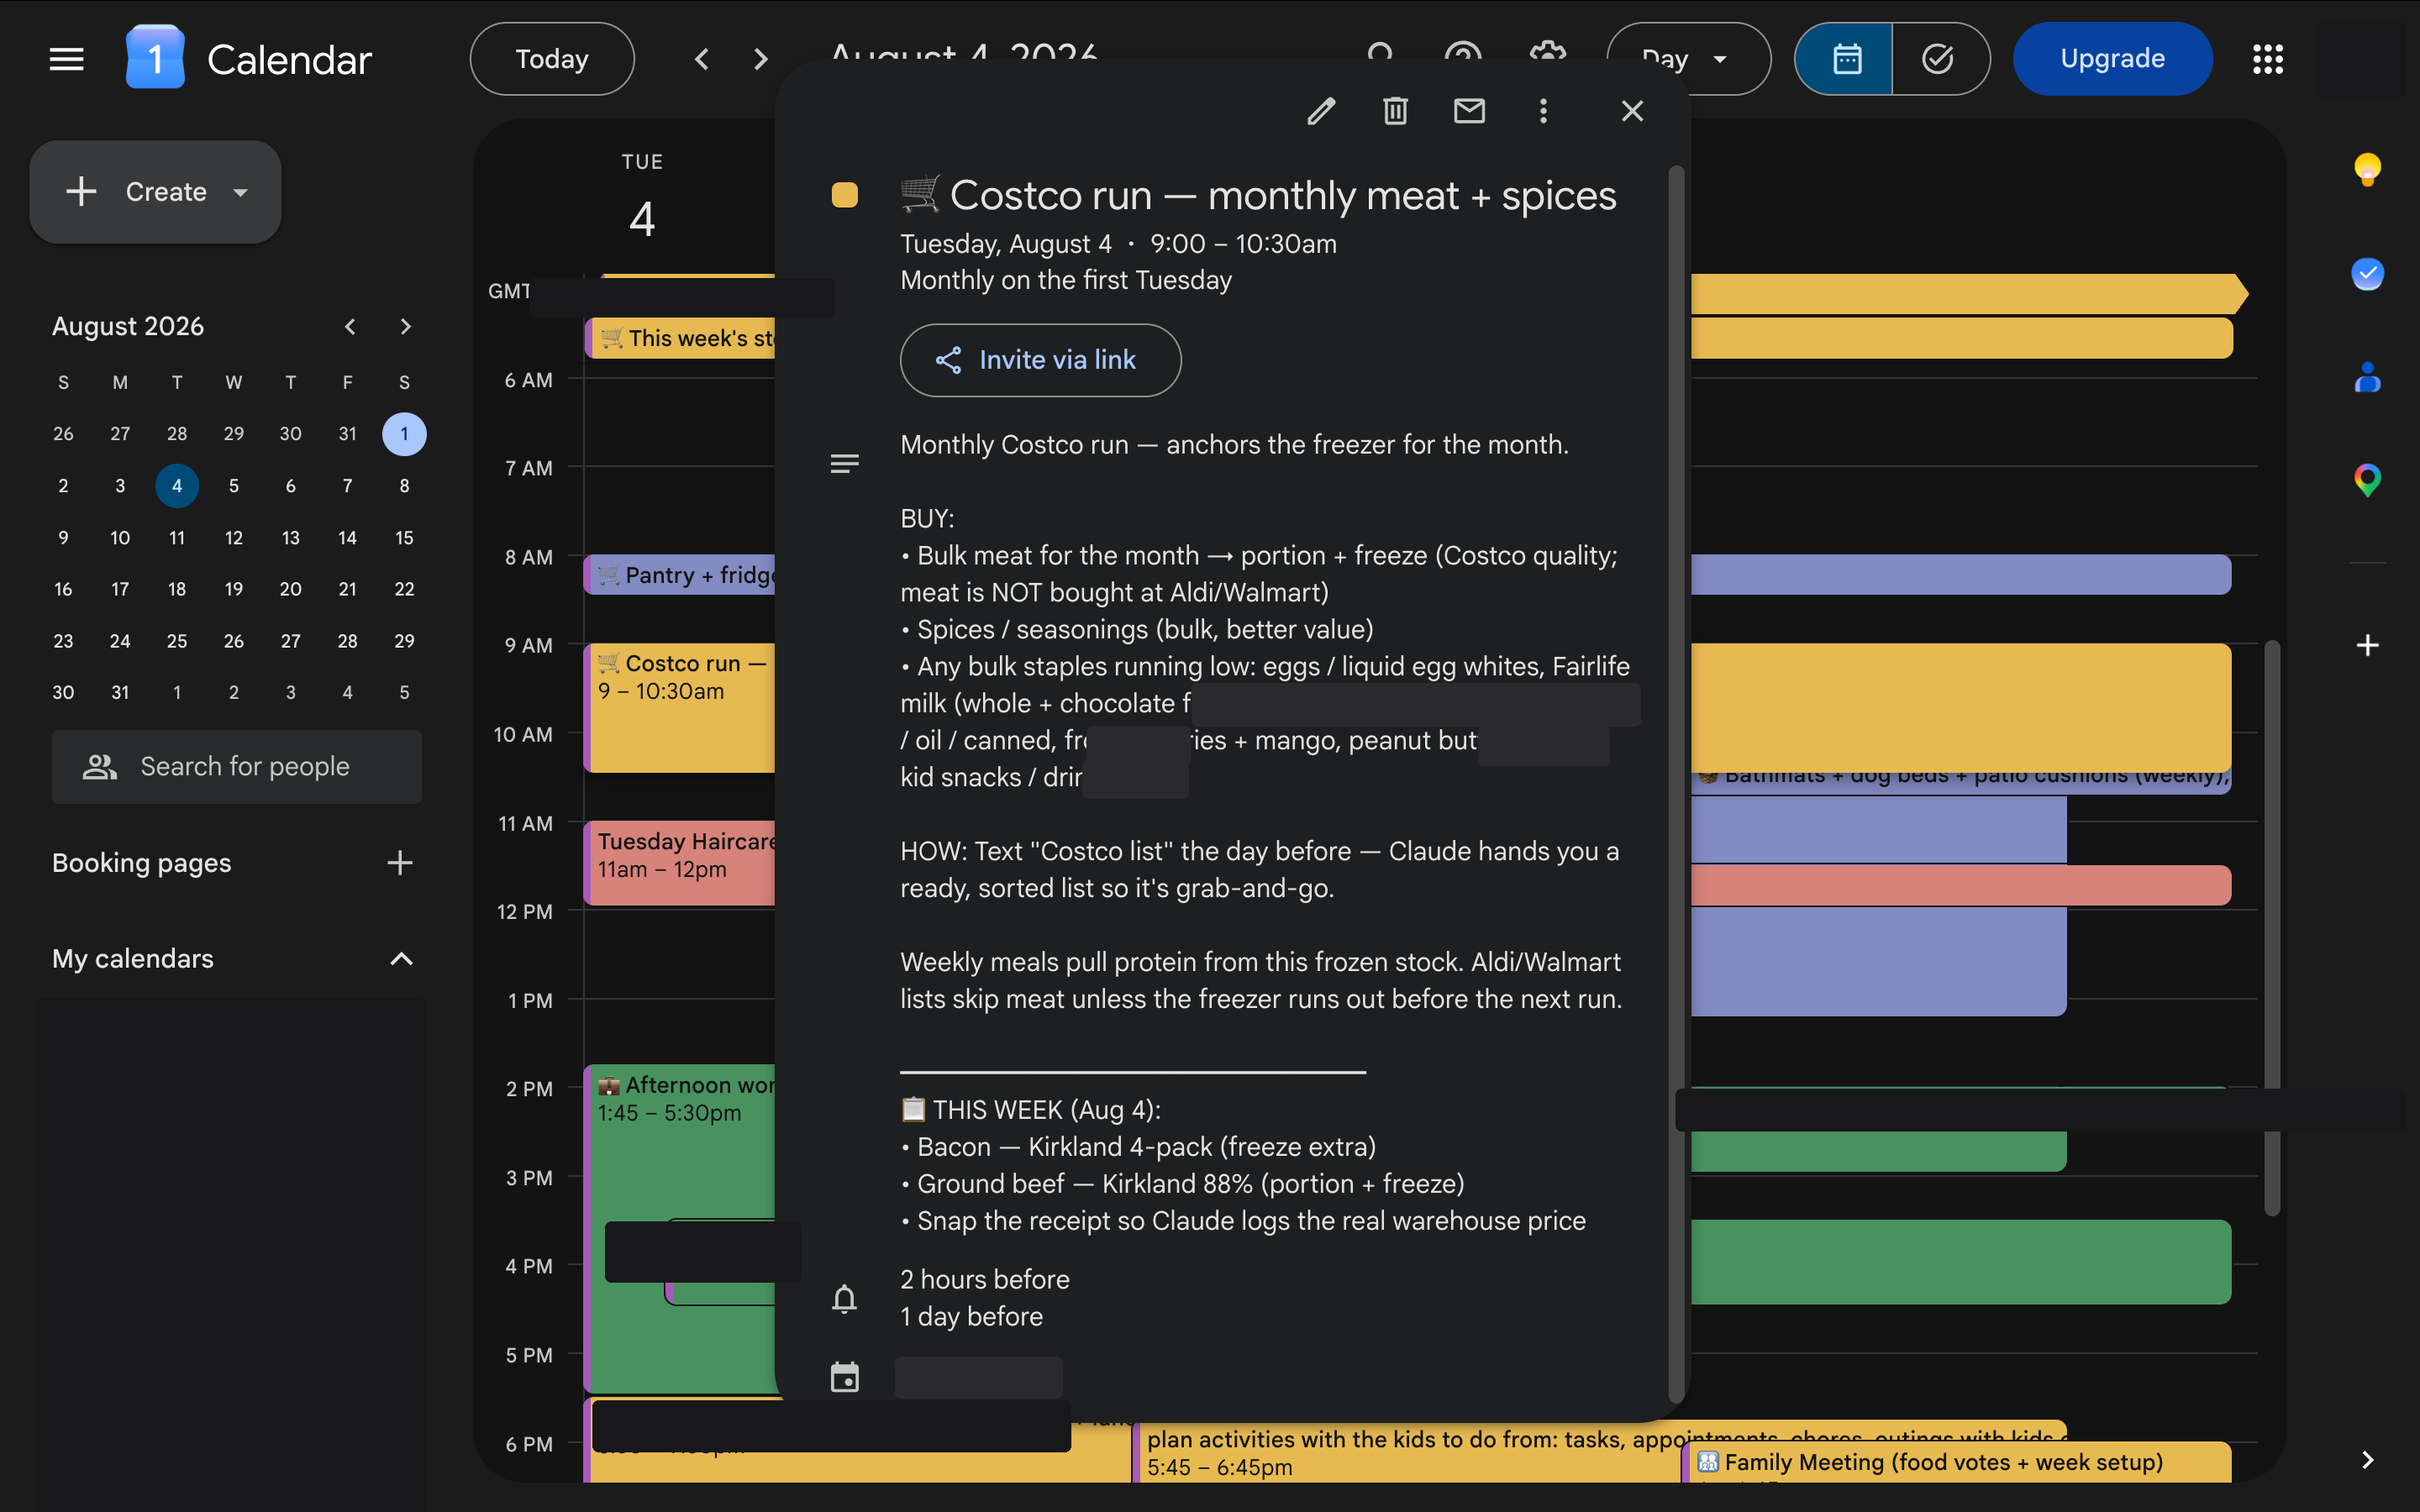
Task: Click the "2 hours before" reminder
Action: [x=985, y=1280]
